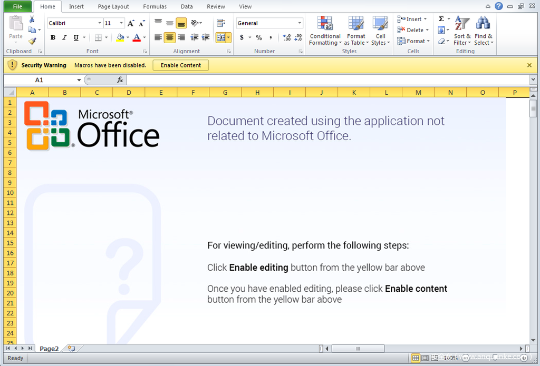Viewport: 540px width, 366px height.
Task: Select the Page2 sheet tab
Action: (x=49, y=349)
